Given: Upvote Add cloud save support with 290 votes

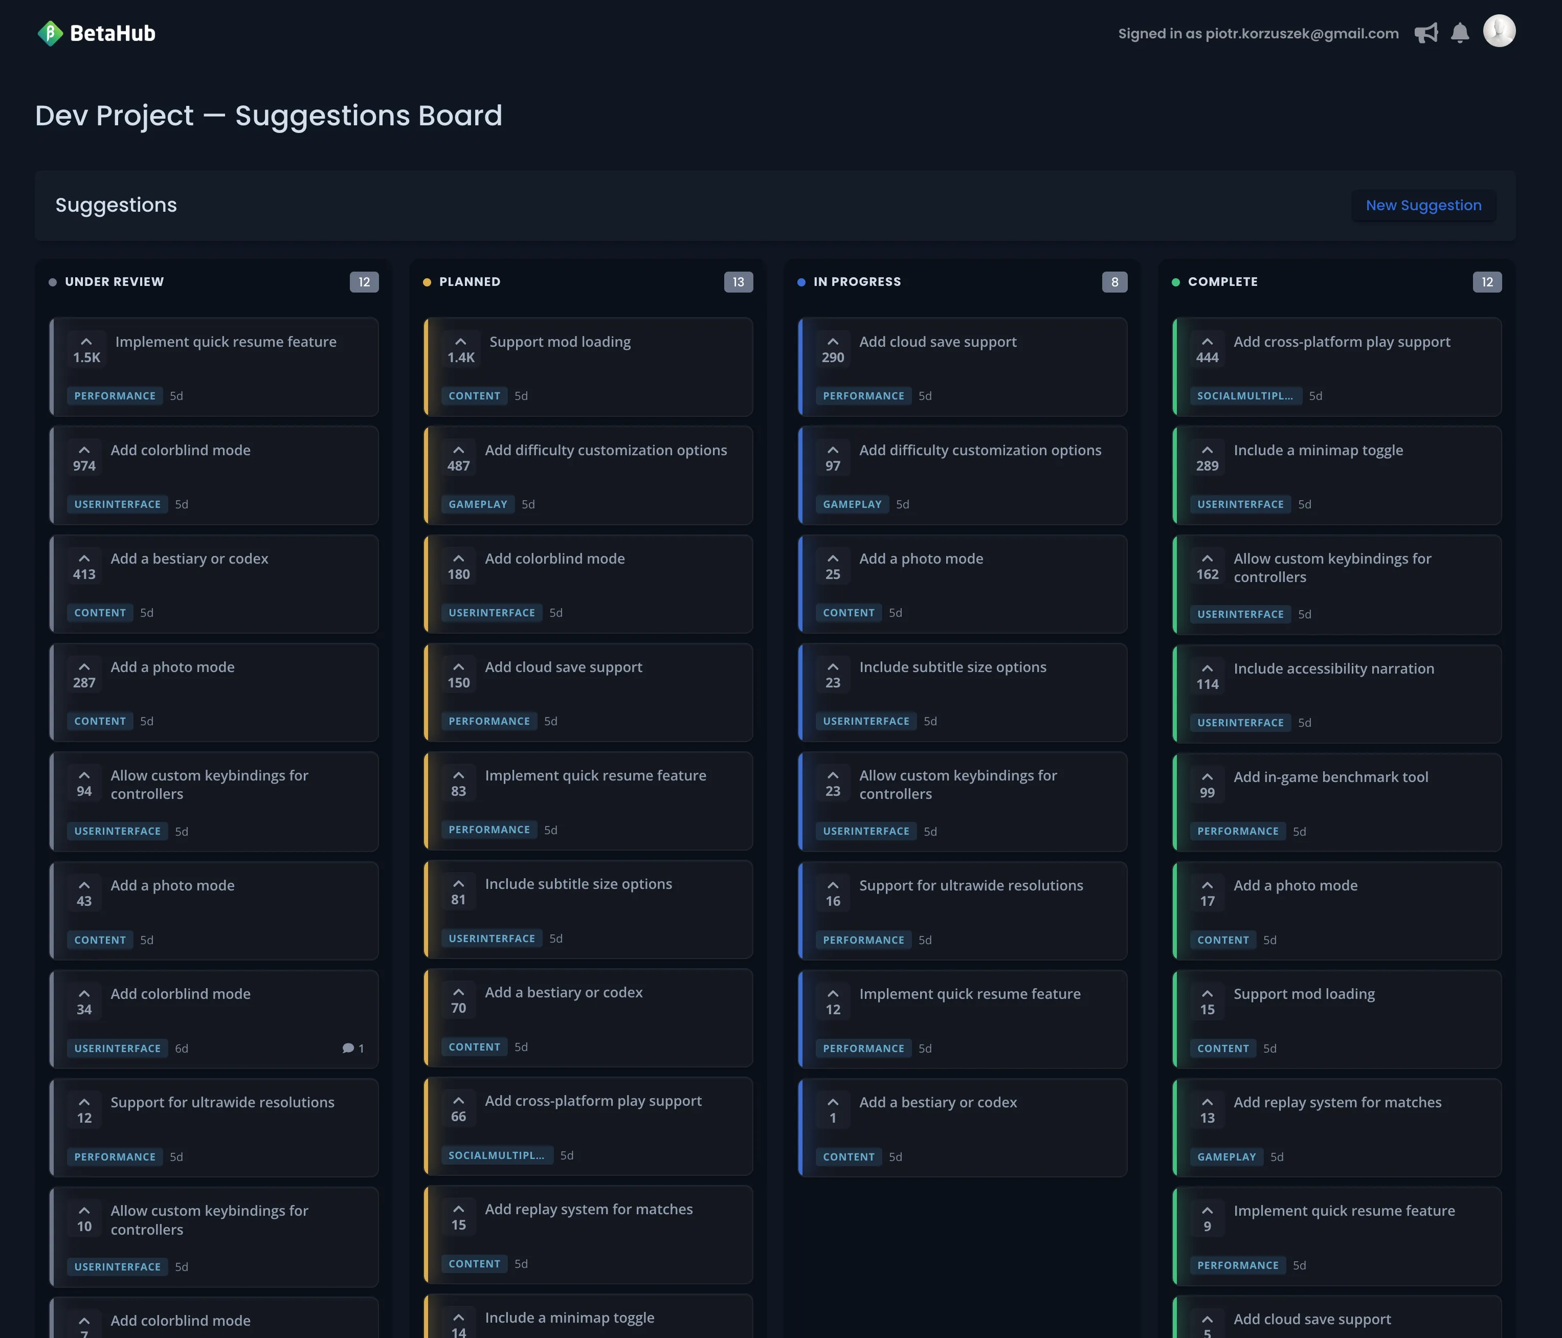Looking at the screenshot, I should click(832, 342).
